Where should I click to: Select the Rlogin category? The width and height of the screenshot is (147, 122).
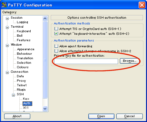tap(21, 90)
